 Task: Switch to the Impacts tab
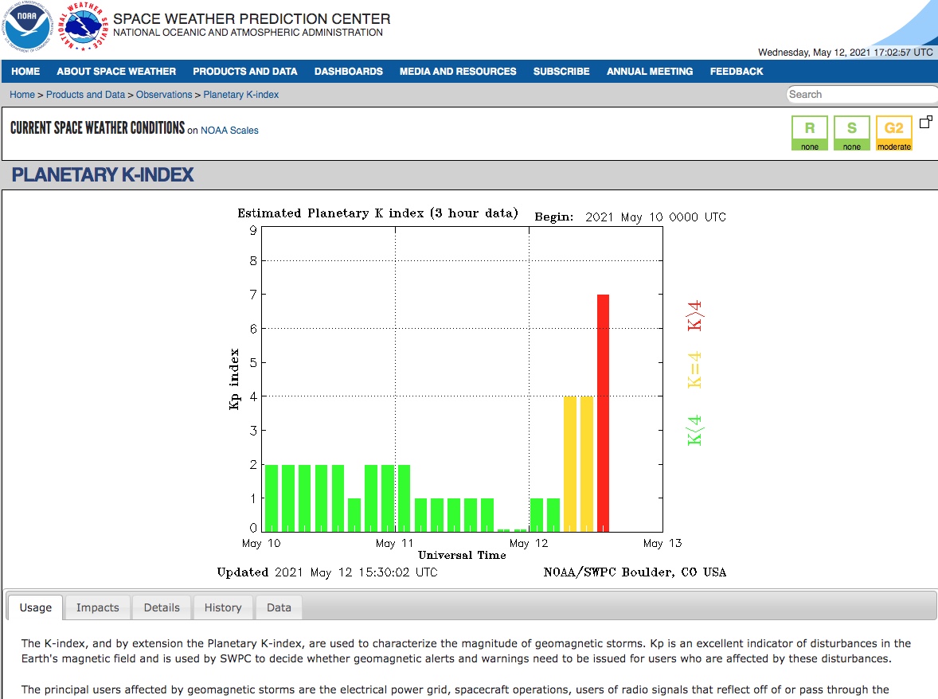click(97, 607)
